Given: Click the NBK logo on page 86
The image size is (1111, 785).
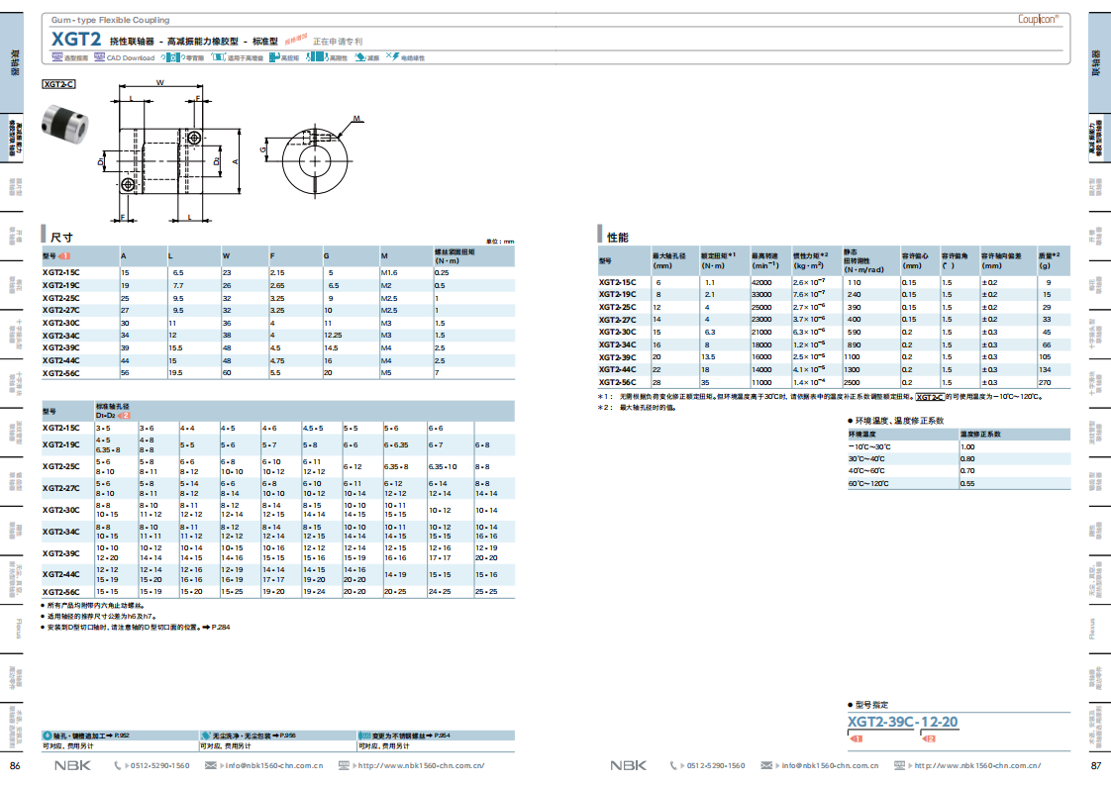Looking at the screenshot, I should click(x=73, y=766).
